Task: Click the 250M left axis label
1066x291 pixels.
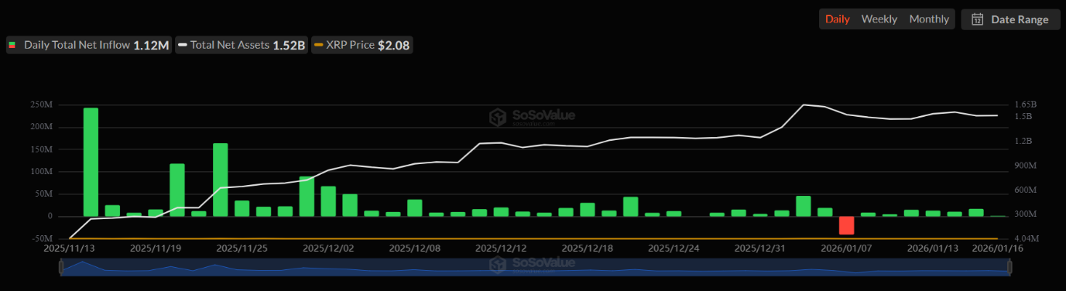Action: pyautogui.click(x=41, y=104)
